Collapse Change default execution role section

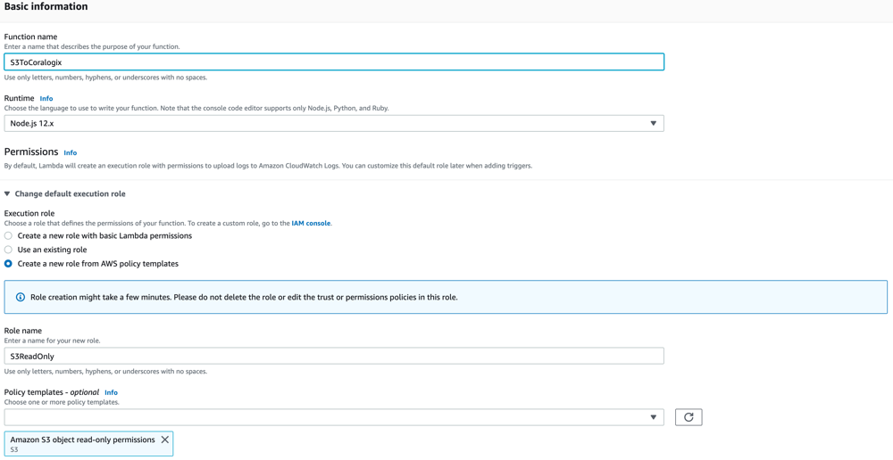(65, 193)
